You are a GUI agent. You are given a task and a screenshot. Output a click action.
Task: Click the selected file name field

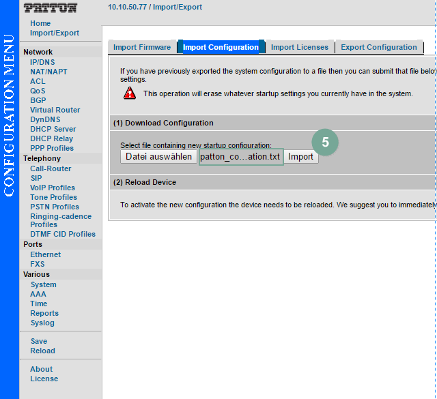point(240,157)
